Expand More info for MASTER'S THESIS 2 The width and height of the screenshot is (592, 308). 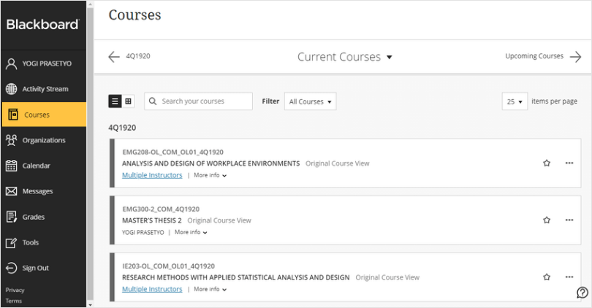tap(191, 232)
